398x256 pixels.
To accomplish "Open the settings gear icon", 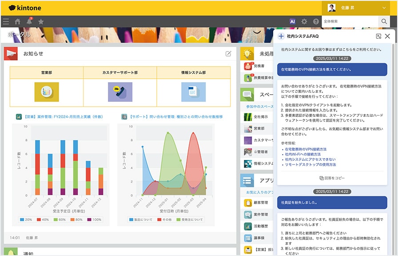I will 304,22.
